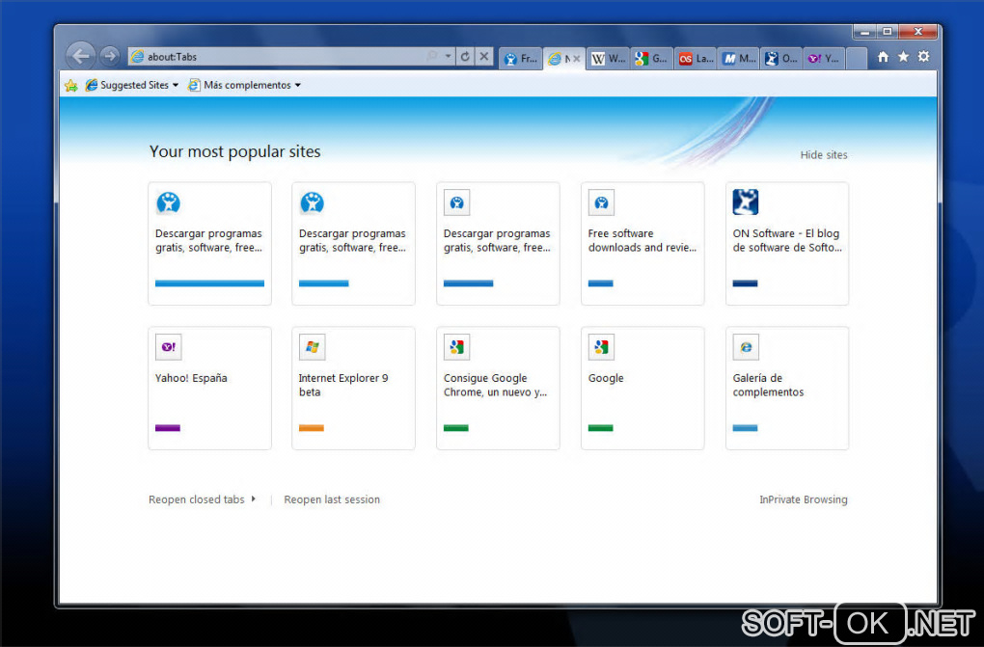Image resolution: width=984 pixels, height=647 pixels.
Task: Click the refresh icon in address bar
Action: click(465, 57)
